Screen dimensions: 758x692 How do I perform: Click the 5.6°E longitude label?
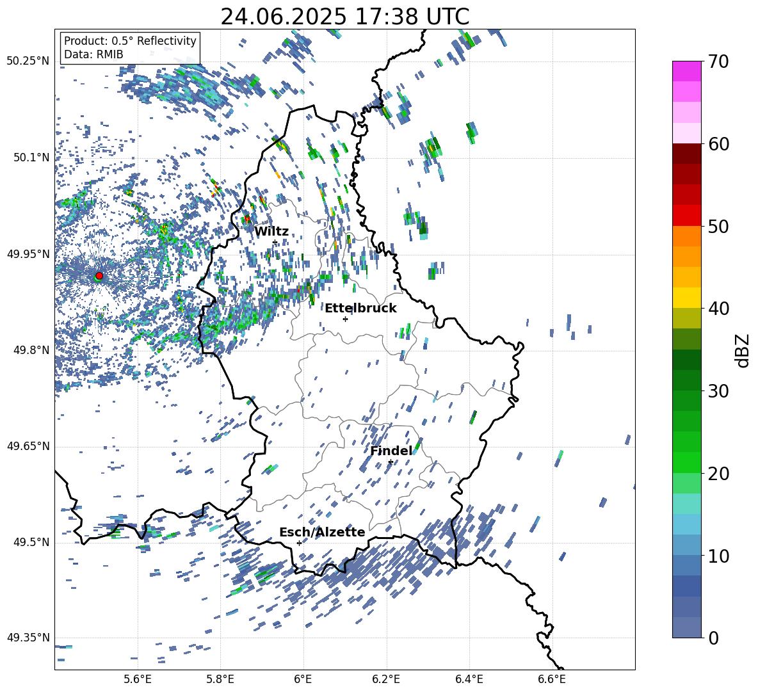click(138, 679)
